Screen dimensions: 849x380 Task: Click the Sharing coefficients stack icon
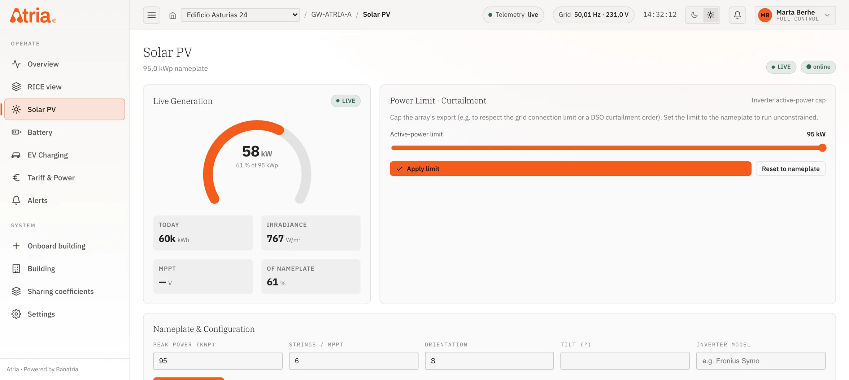click(16, 291)
